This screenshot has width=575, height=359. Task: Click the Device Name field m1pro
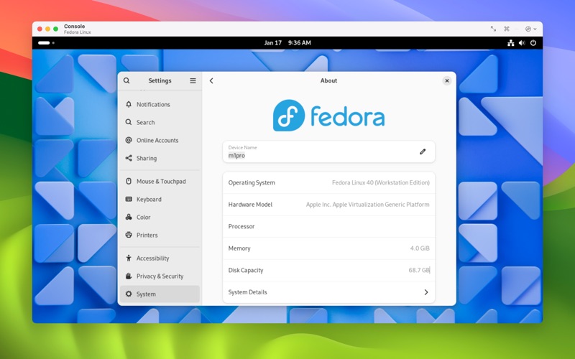tap(329, 151)
